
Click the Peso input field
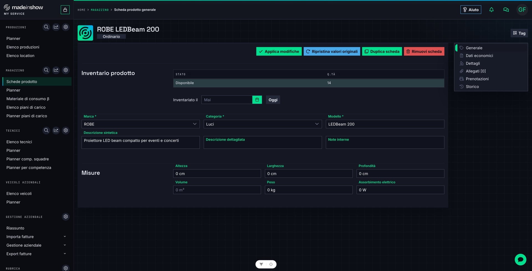(x=309, y=190)
